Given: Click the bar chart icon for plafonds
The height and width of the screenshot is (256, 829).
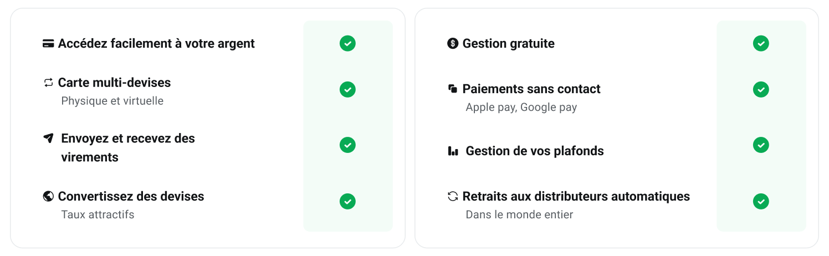Looking at the screenshot, I should coord(453,151).
